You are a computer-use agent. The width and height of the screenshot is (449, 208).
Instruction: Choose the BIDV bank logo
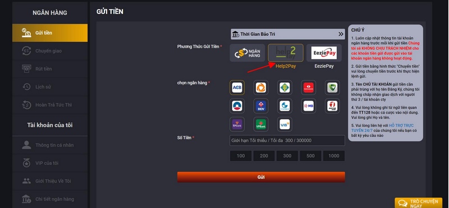(261, 106)
